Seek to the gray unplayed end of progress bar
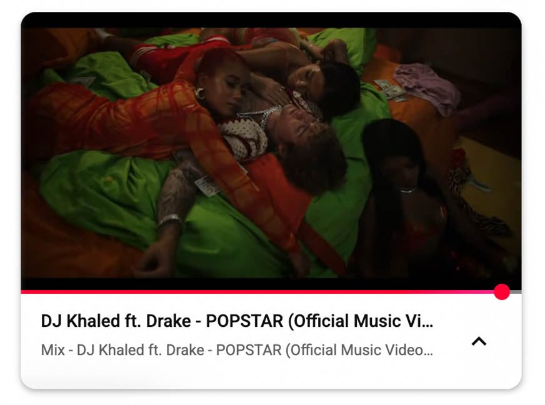Screen dimensions: 545x405 516,292
